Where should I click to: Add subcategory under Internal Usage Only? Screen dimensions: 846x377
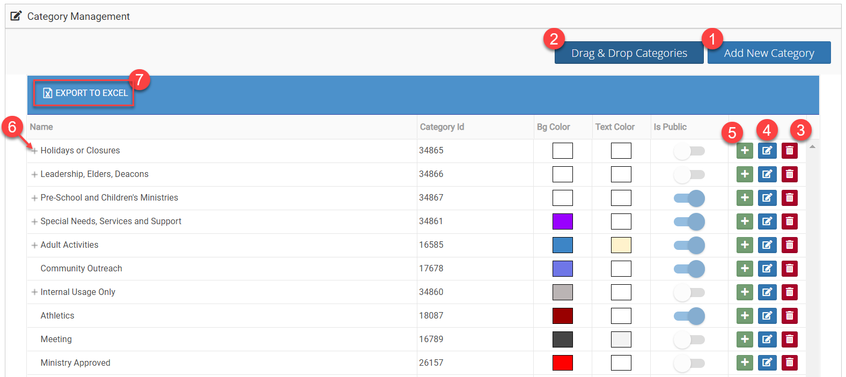pyautogui.click(x=745, y=292)
